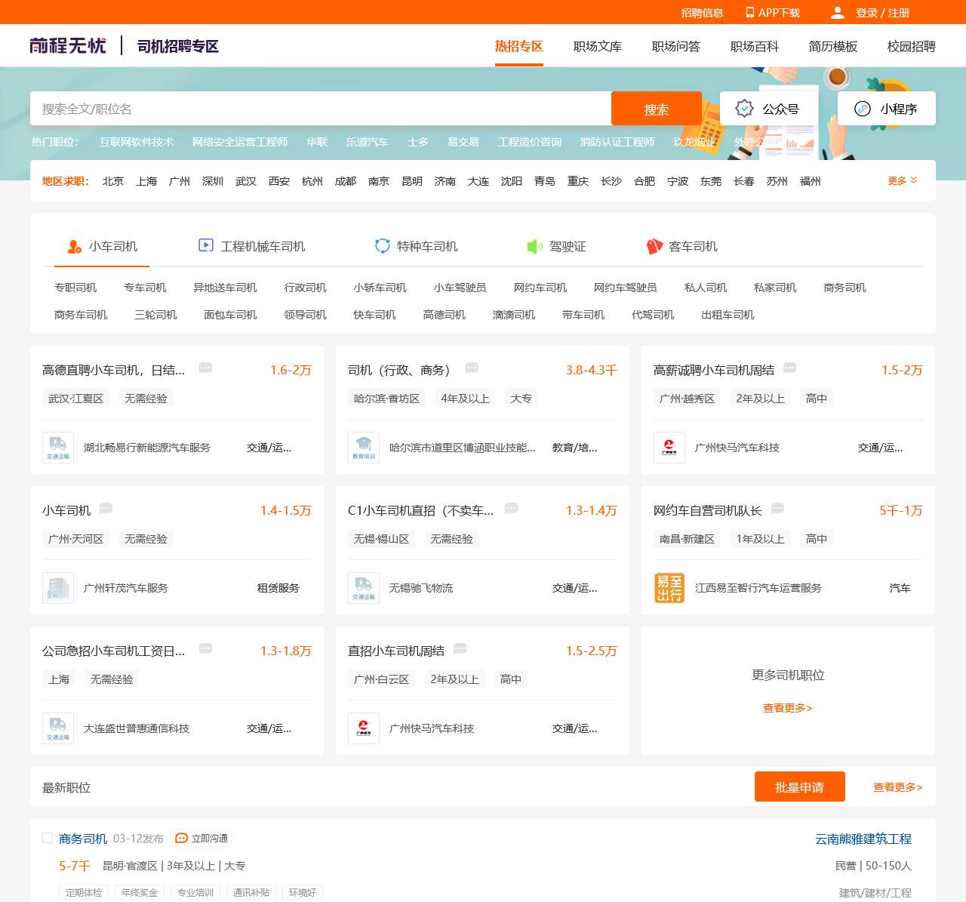Click the 批量申请 button
The image size is (966, 902).
[x=800, y=787]
